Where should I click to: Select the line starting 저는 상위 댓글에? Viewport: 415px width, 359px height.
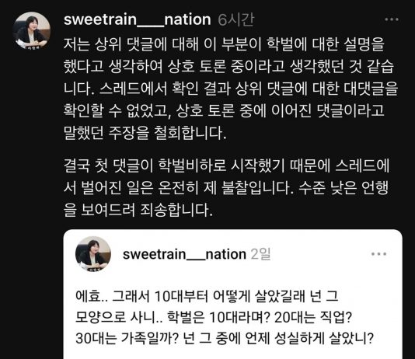click(x=224, y=44)
